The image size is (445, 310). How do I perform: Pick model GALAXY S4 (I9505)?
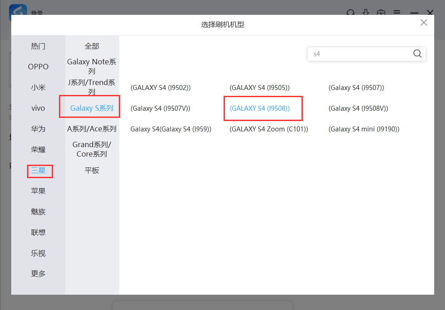[x=259, y=88]
